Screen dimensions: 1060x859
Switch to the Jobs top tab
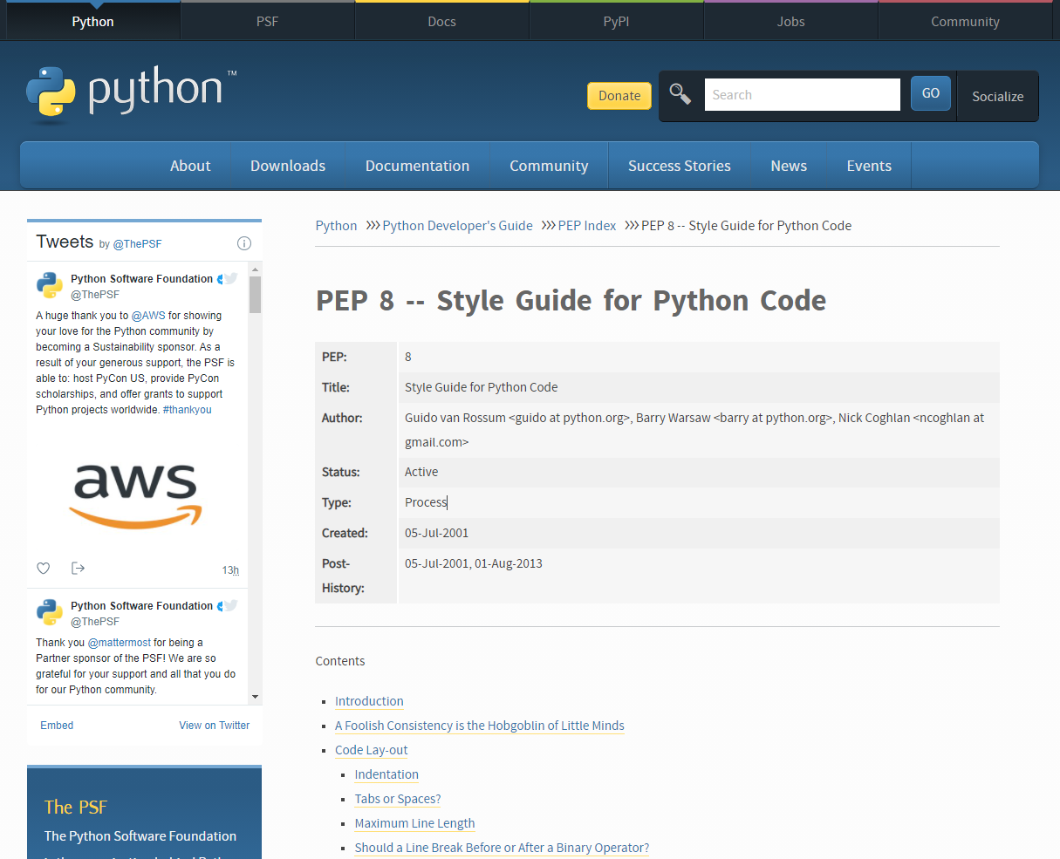tap(790, 21)
